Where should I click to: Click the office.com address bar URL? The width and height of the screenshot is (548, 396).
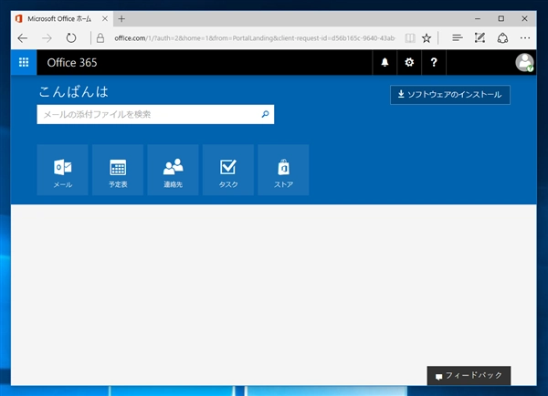click(x=255, y=38)
